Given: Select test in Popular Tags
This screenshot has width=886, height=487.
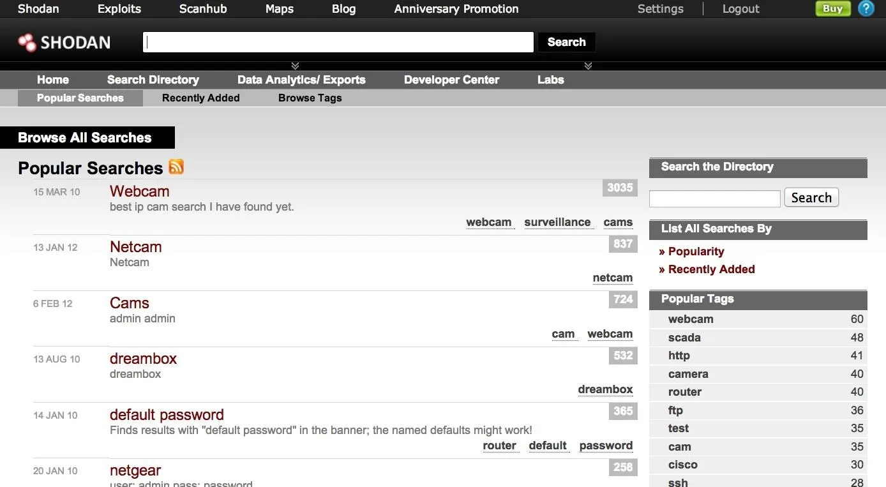Looking at the screenshot, I should click(x=679, y=428).
